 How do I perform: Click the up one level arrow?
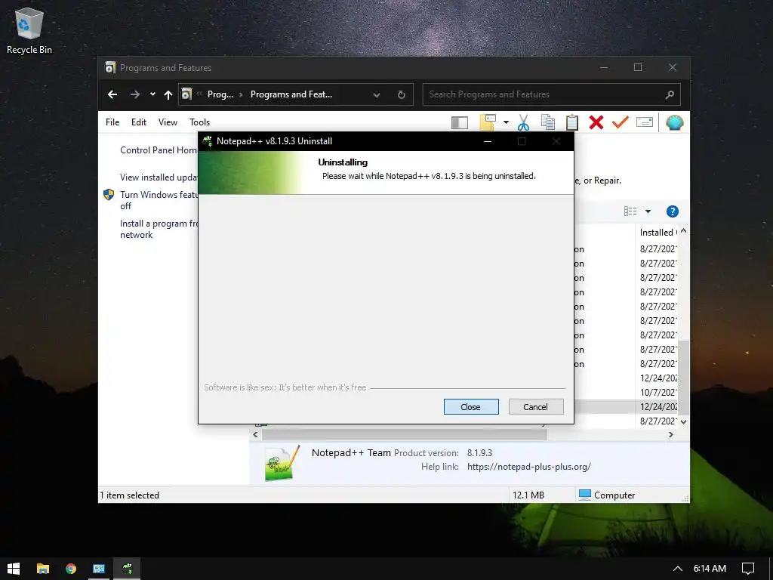(168, 94)
